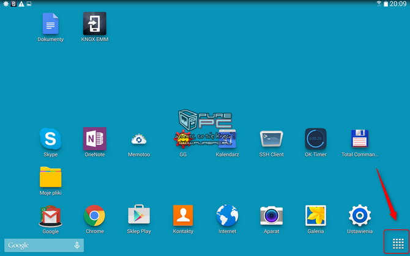
Task: Open Total Commander file manager
Action: [359, 139]
